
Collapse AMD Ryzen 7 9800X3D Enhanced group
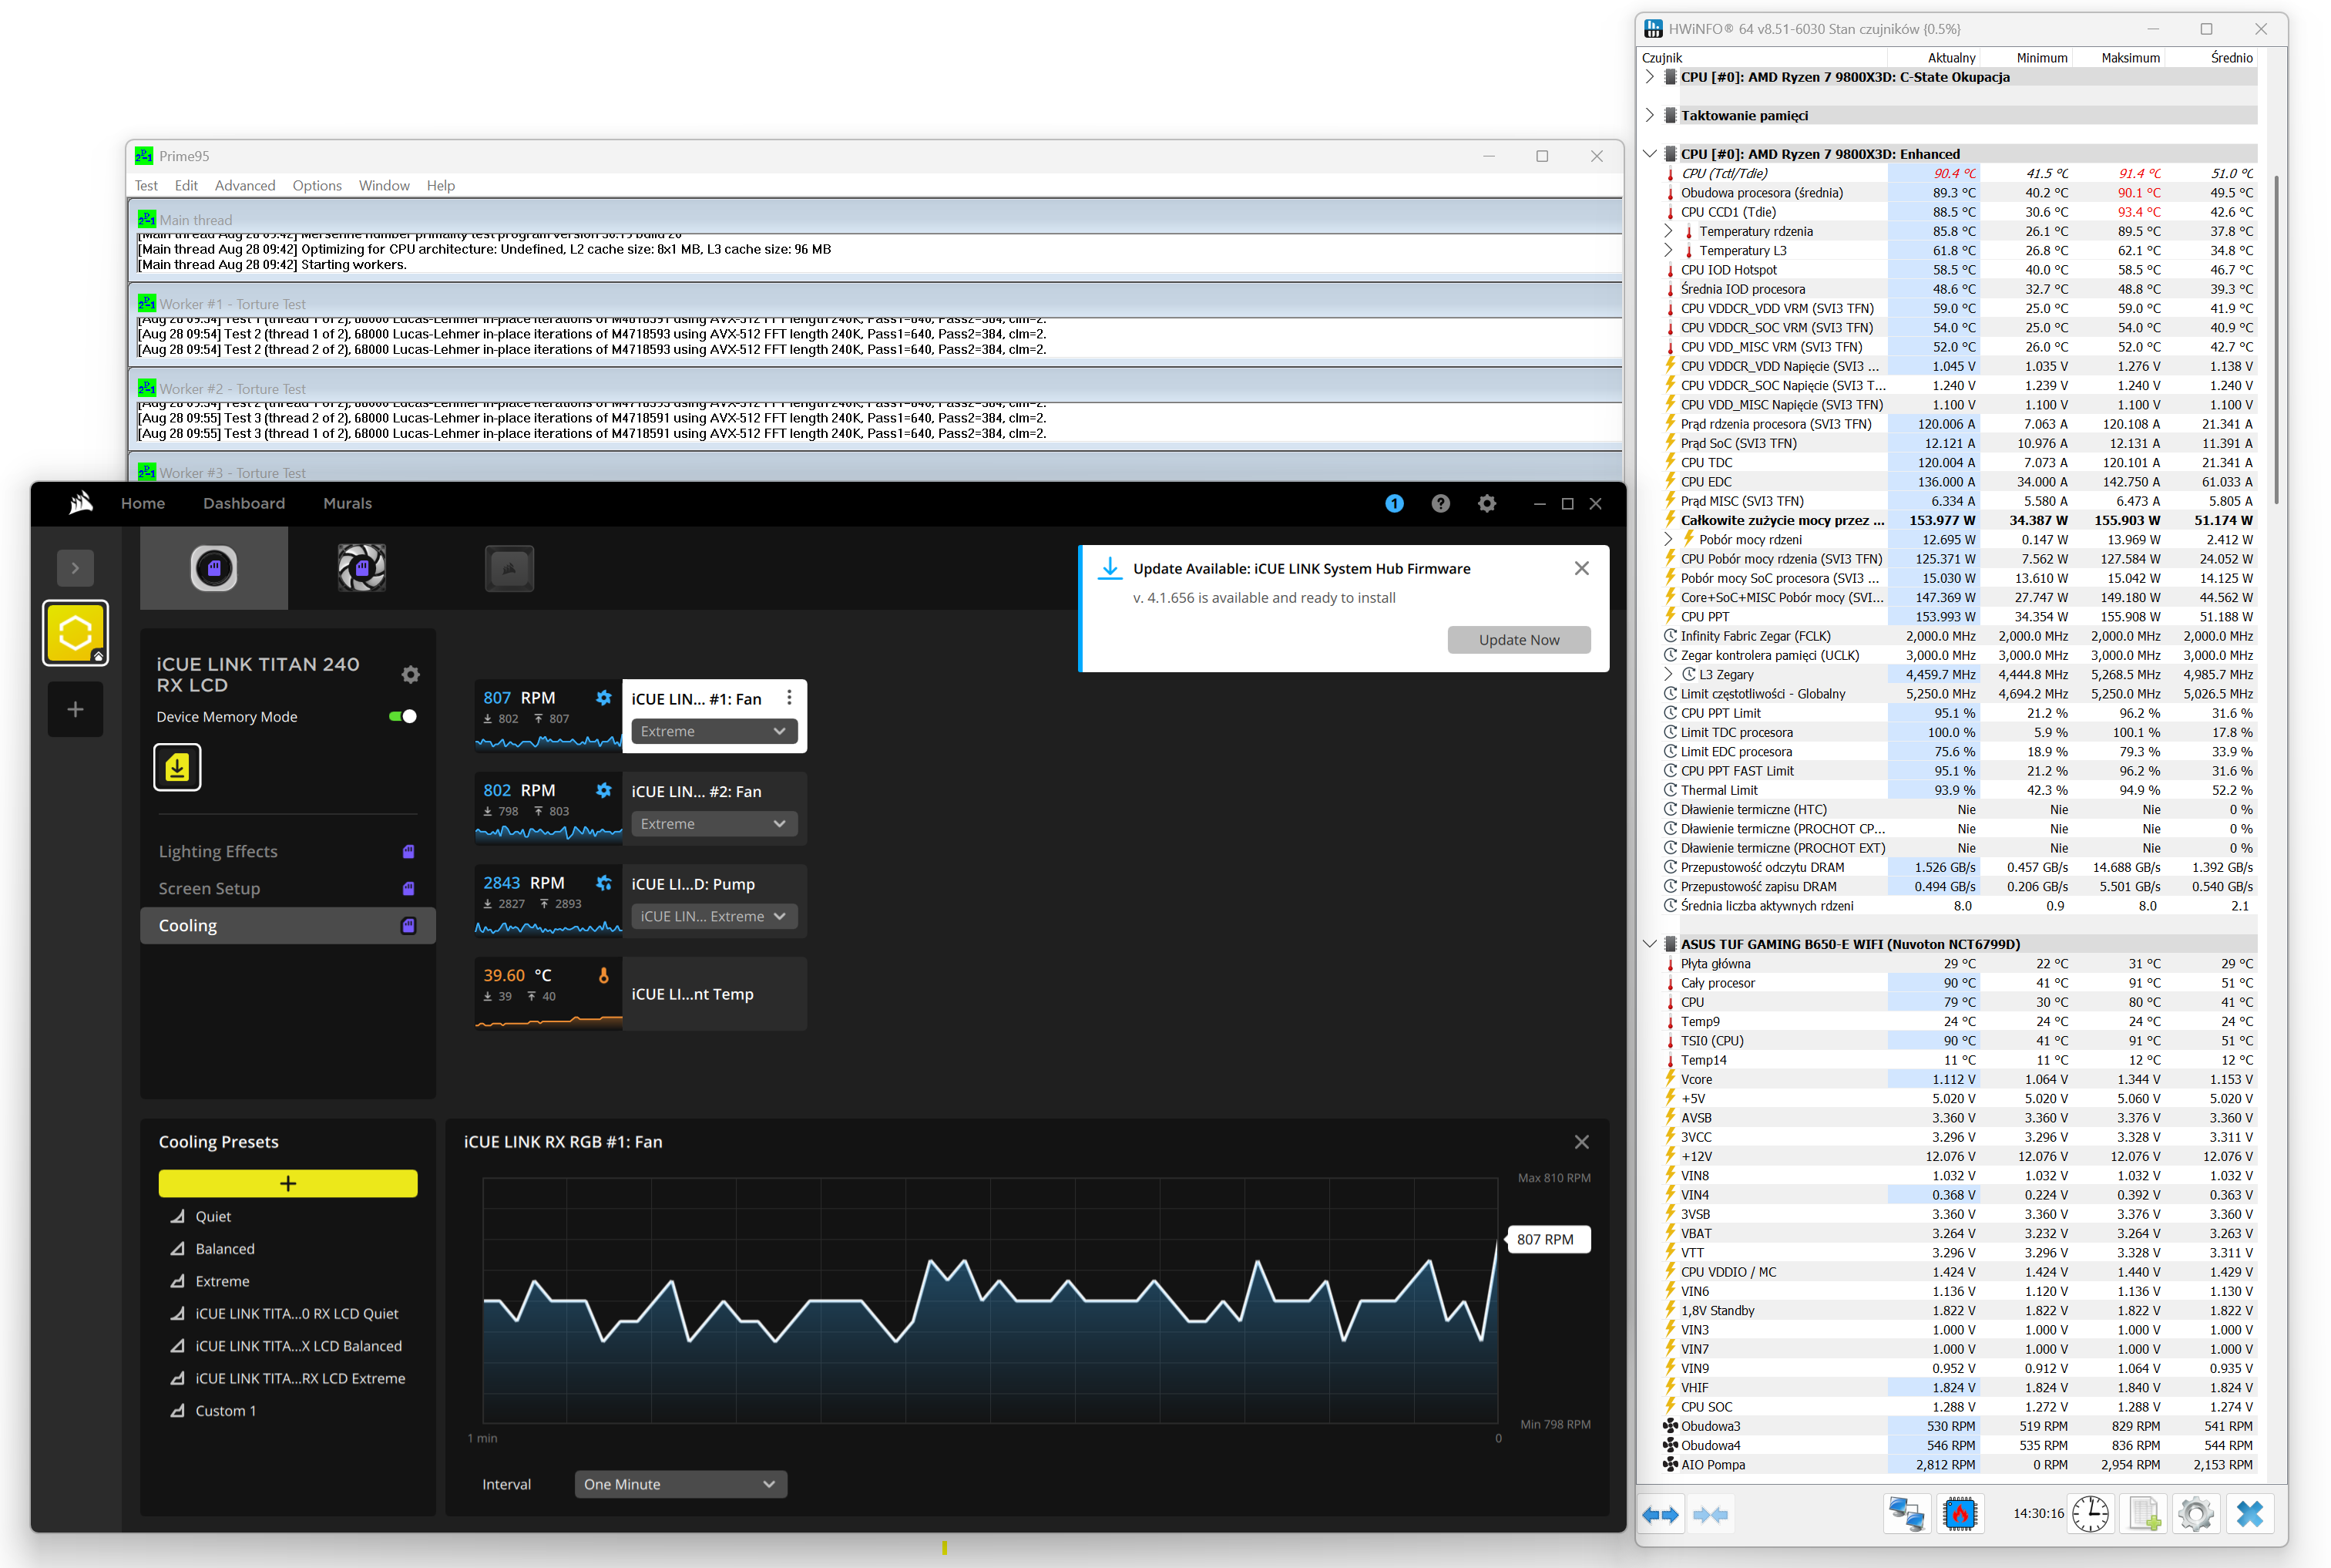(1649, 154)
